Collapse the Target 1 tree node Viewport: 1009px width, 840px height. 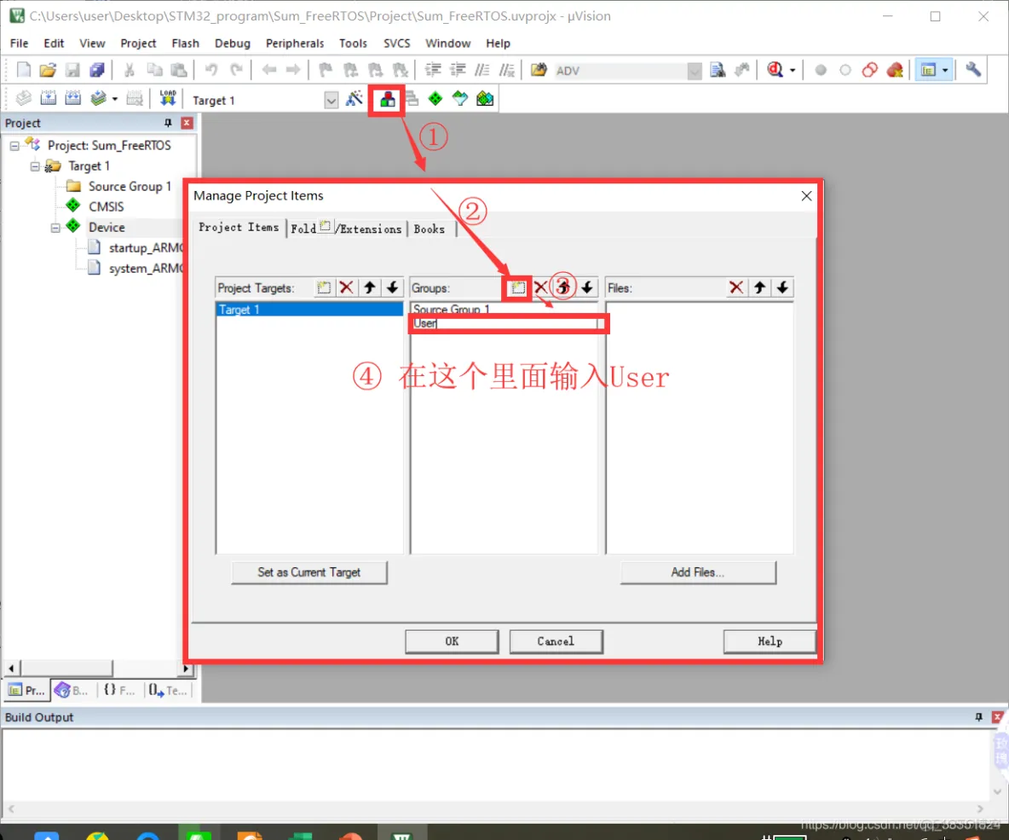pos(35,167)
